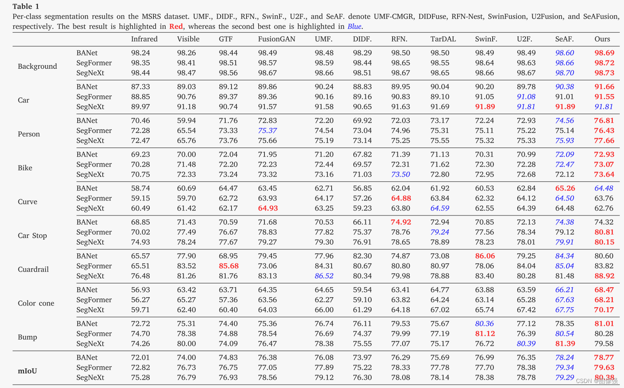Screen dimensions: 624x388
Task: Select the red mIoU value 79.63
Action: coord(604,368)
